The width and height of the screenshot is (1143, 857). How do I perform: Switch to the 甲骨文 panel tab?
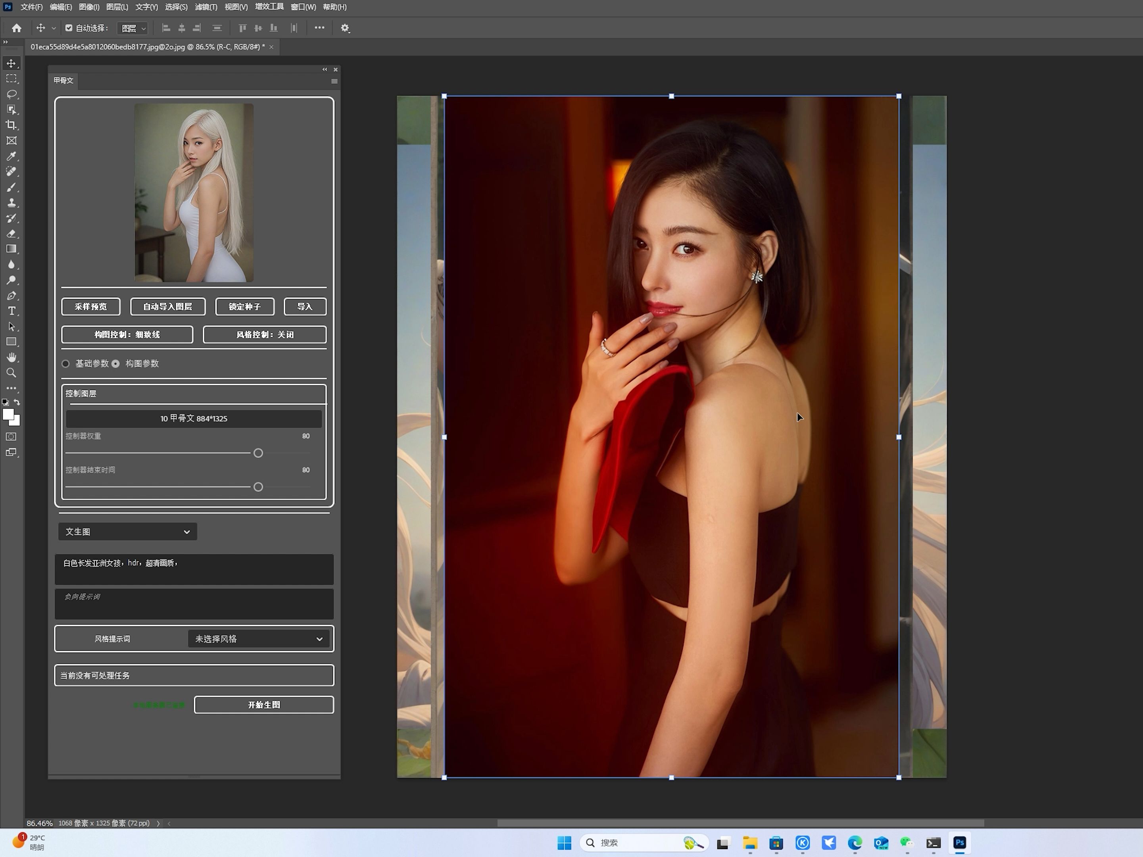coord(63,81)
